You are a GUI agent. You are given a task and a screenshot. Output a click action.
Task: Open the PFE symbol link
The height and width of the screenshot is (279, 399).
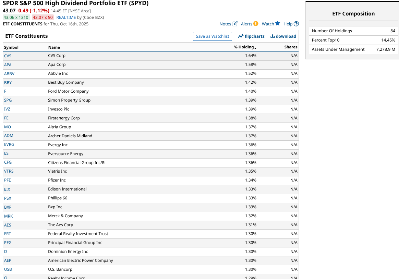(x=8, y=180)
